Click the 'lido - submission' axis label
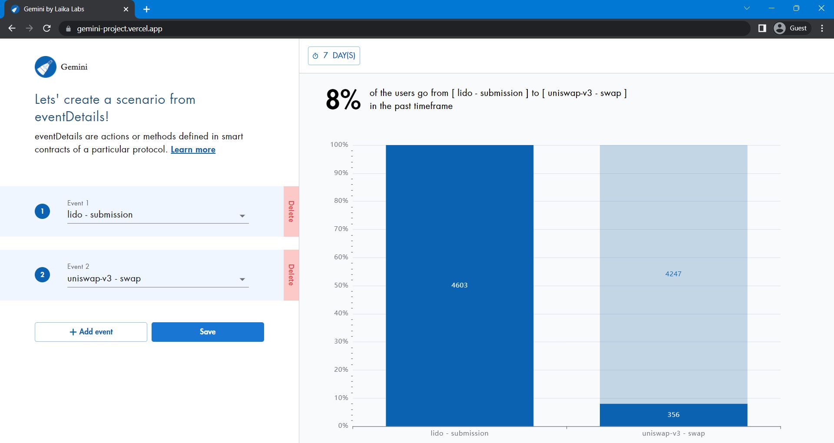The width and height of the screenshot is (834, 443). pos(460,433)
